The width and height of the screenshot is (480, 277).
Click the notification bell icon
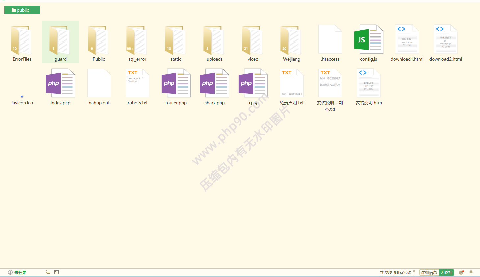471,272
